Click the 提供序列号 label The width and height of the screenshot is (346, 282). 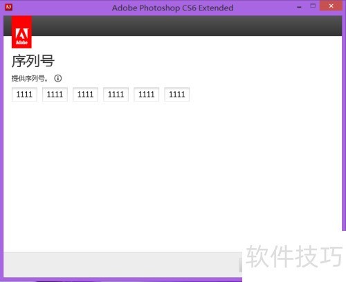coord(30,79)
